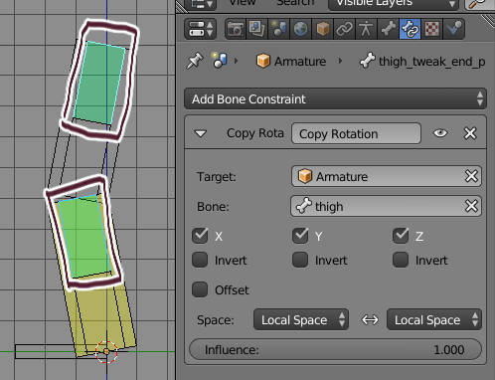Edit the Copy Rotation constraint name field
Image resolution: width=495 pixels, height=380 pixels.
[x=356, y=133]
